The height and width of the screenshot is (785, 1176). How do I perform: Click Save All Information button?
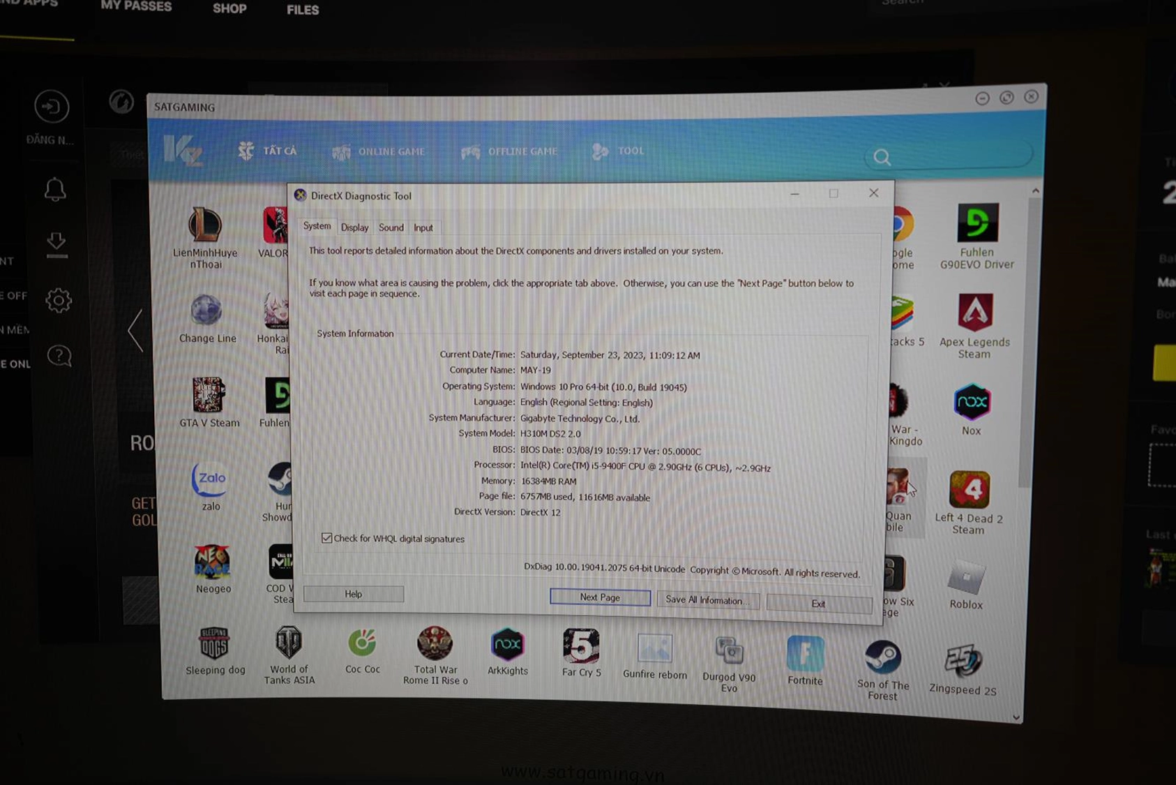click(707, 600)
